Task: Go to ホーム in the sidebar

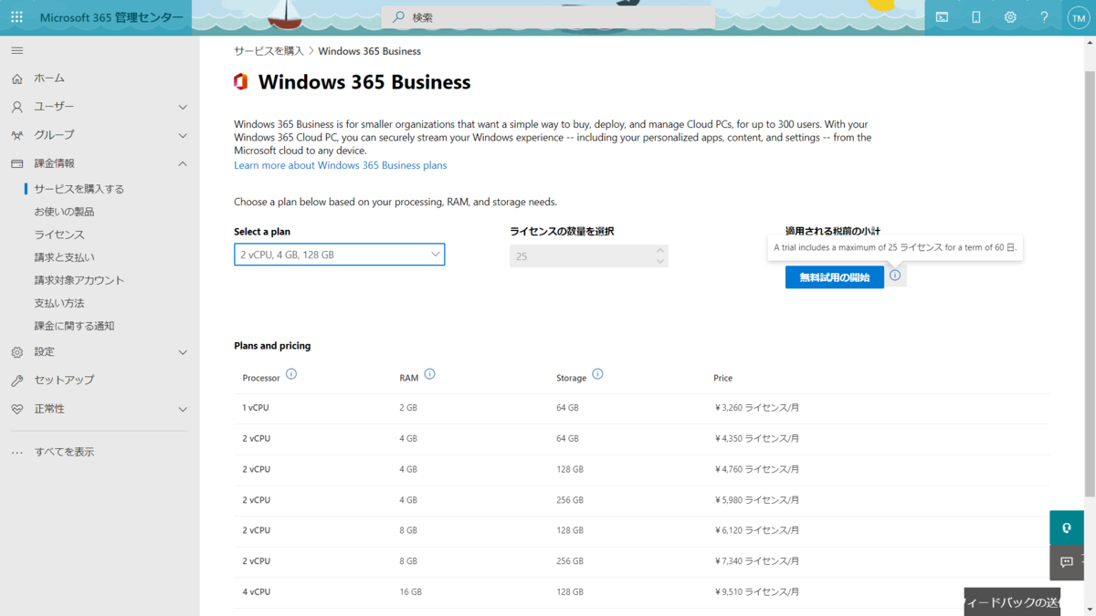Action: 49,78
